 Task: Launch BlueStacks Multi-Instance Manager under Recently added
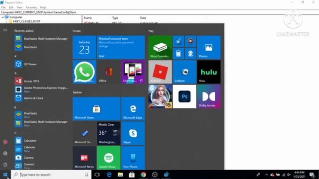(x=41, y=39)
